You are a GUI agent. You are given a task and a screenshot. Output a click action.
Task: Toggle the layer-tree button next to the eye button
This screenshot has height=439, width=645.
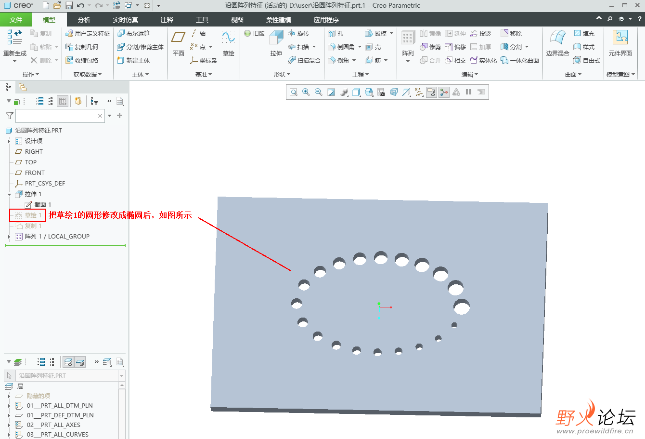pyautogui.click(x=80, y=362)
